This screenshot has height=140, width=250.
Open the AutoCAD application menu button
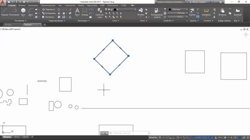(3, 3)
